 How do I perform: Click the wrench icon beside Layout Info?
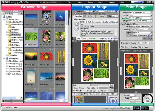(x=117, y=94)
